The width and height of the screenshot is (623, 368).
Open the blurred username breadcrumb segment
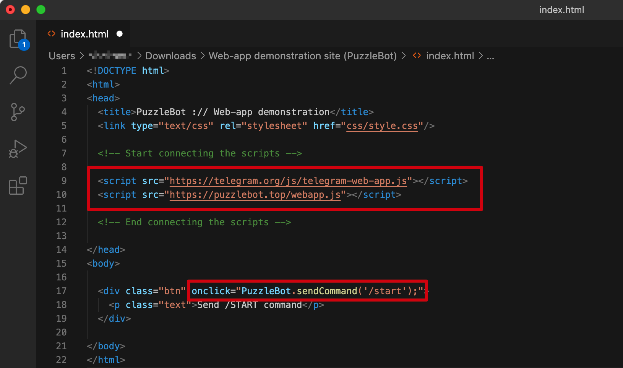point(110,56)
